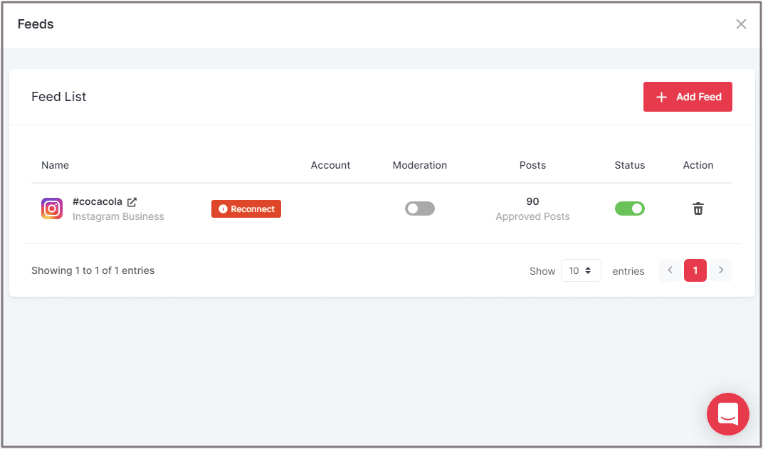Click the Instagram logo icon
Image resolution: width=763 pixels, height=449 pixels.
pyautogui.click(x=52, y=208)
